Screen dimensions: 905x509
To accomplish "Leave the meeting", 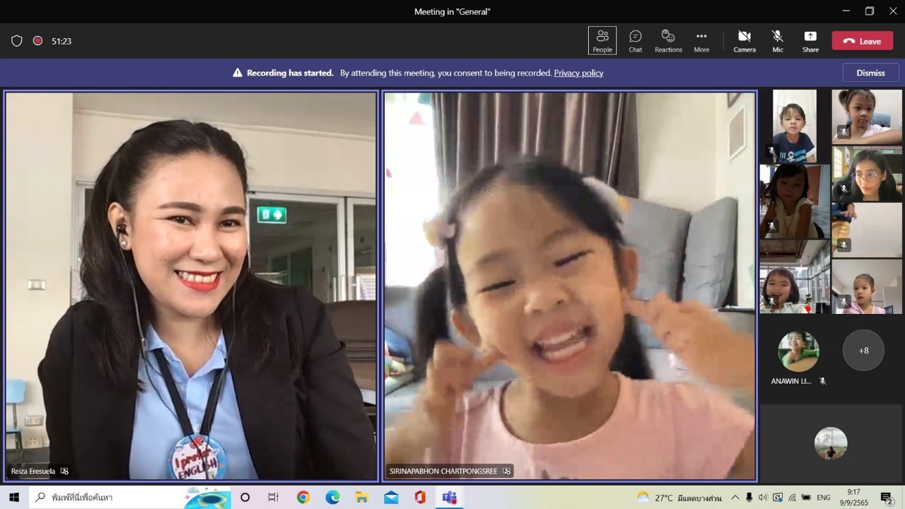I will (862, 41).
